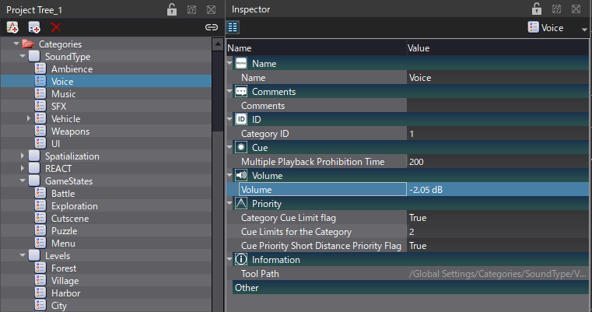Click the red X delete icon
The height and width of the screenshot is (312, 592).
pyautogui.click(x=55, y=27)
